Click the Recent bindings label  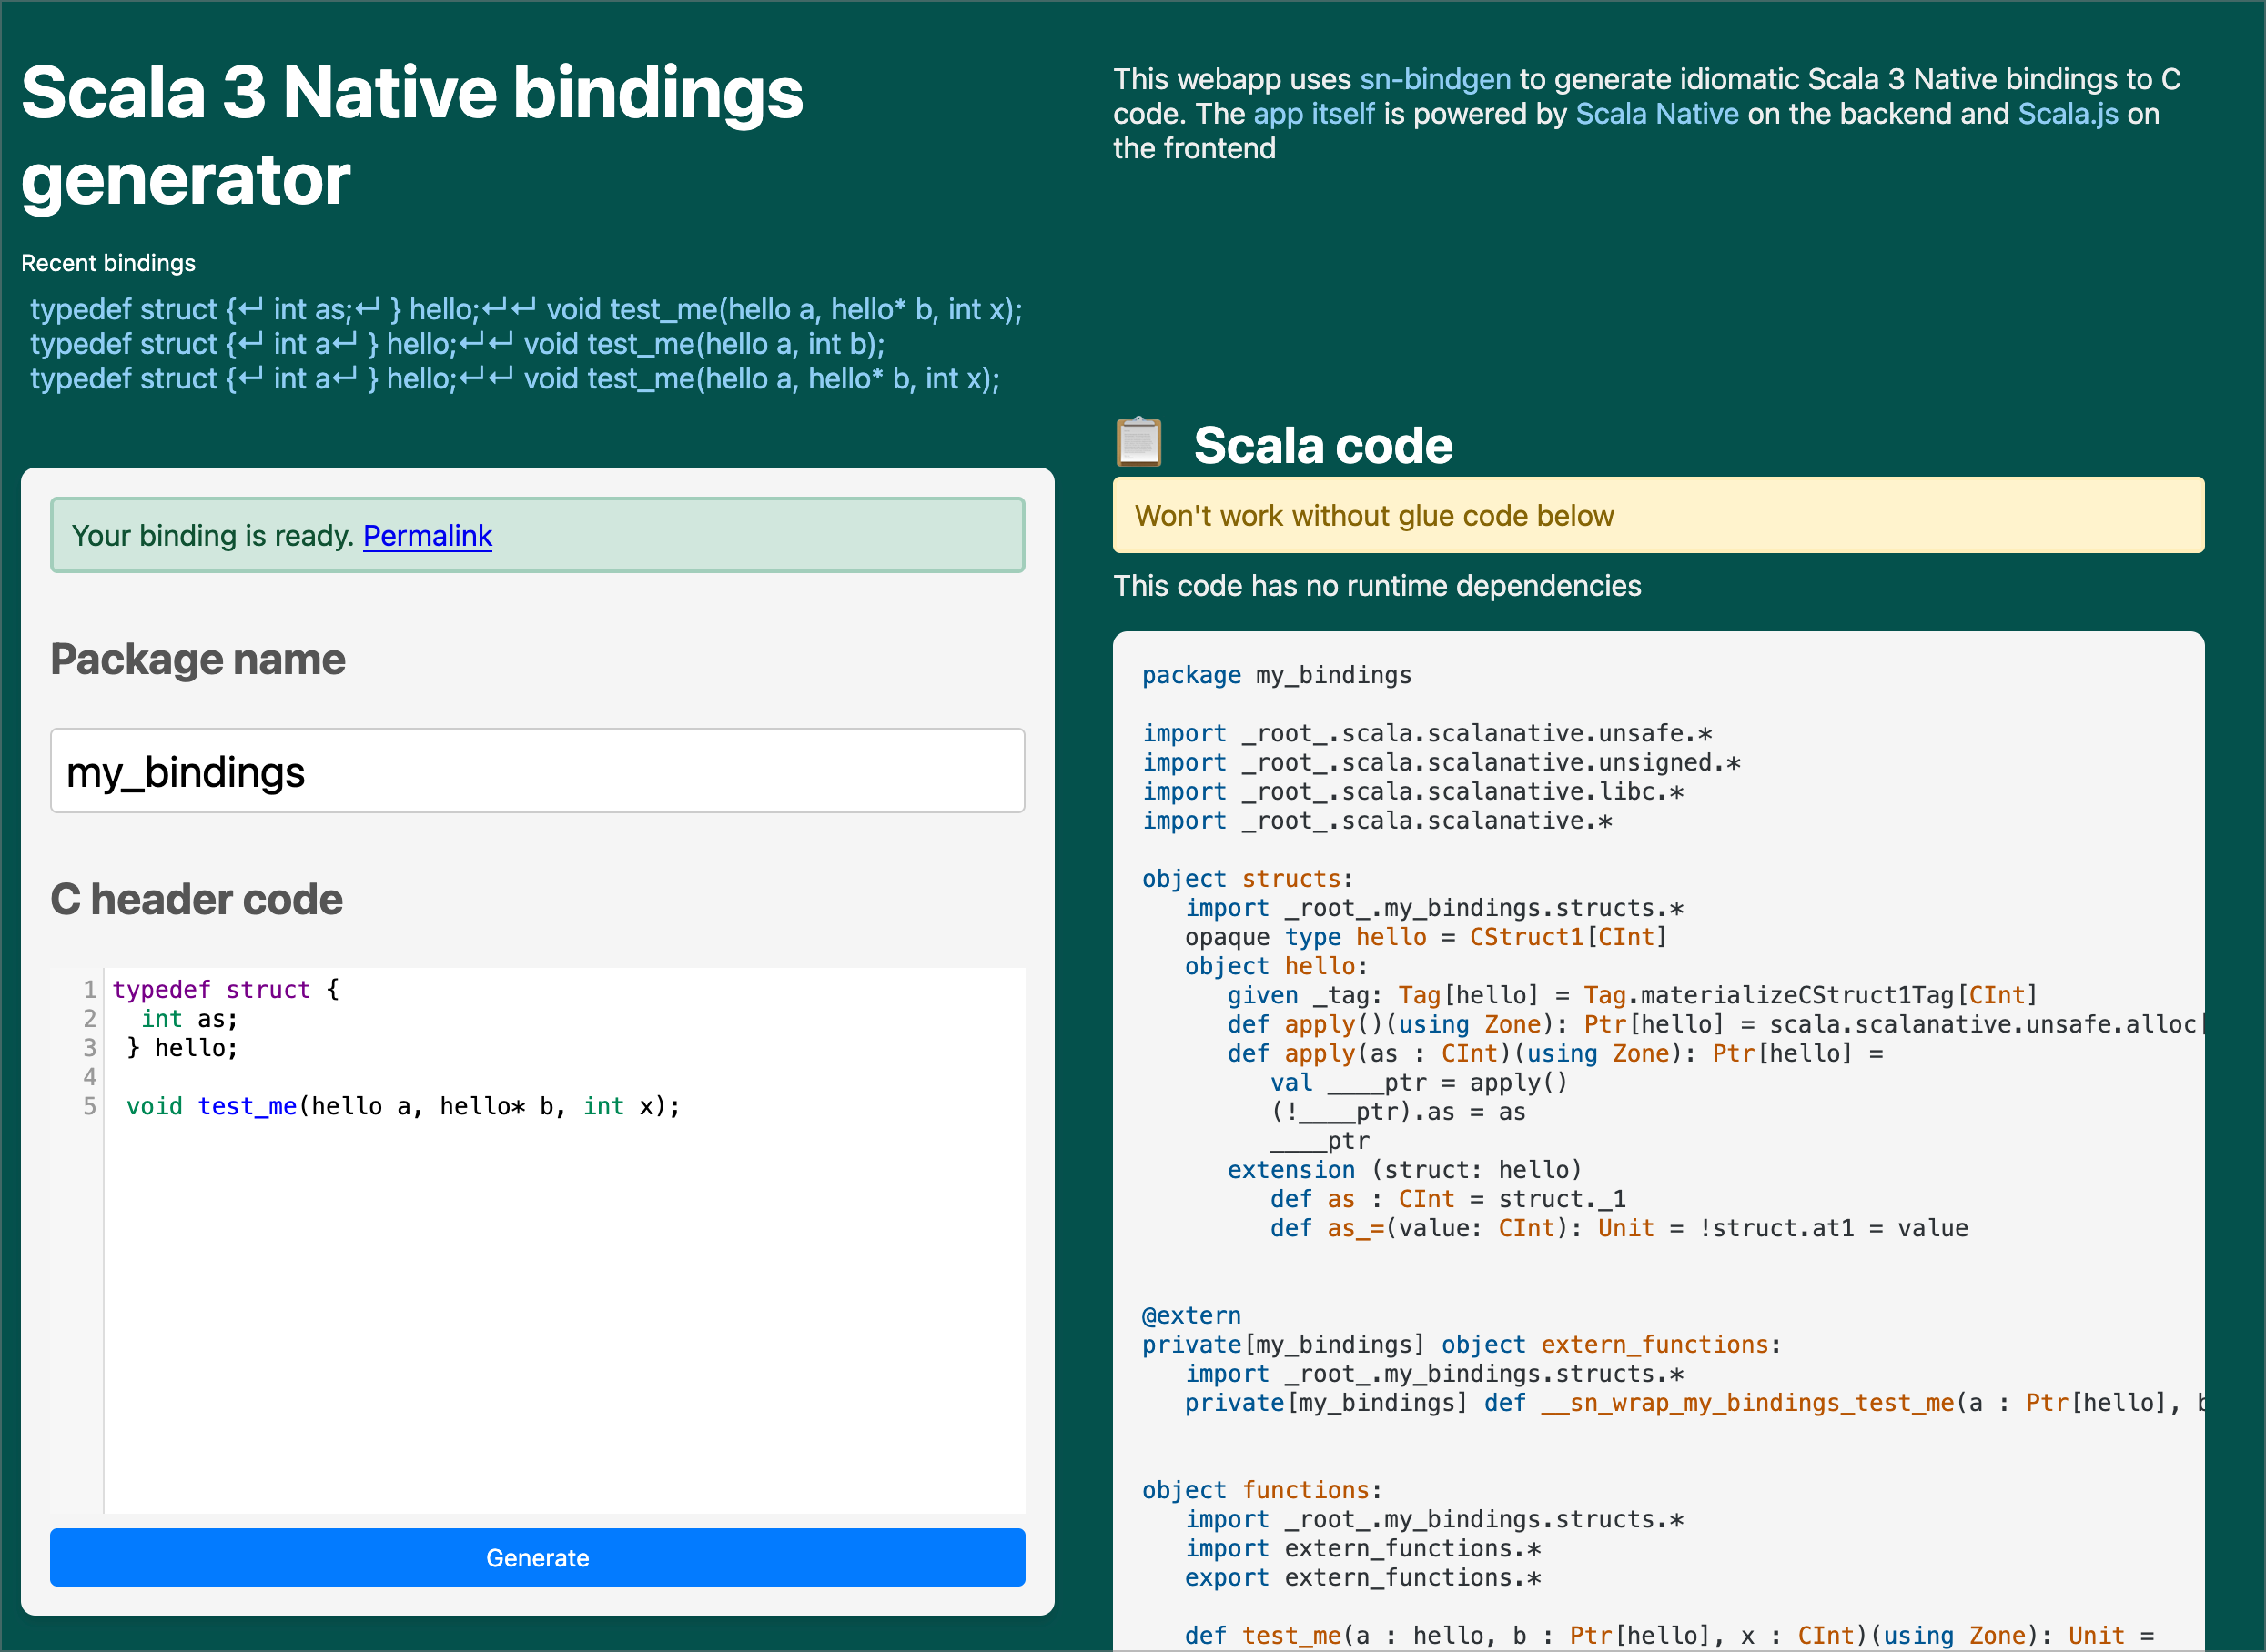pos(109,263)
